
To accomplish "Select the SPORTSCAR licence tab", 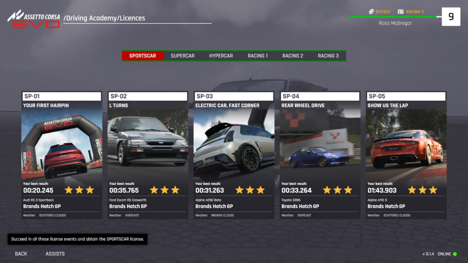I will pyautogui.click(x=143, y=56).
